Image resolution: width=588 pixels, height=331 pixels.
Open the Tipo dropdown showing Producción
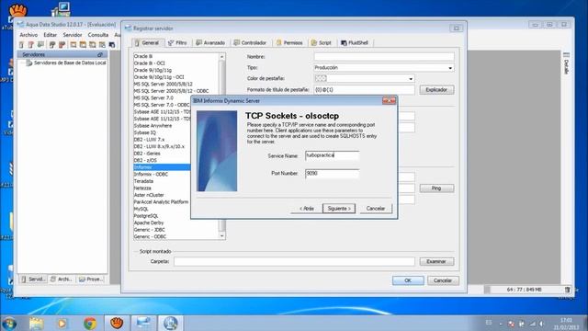coord(384,67)
